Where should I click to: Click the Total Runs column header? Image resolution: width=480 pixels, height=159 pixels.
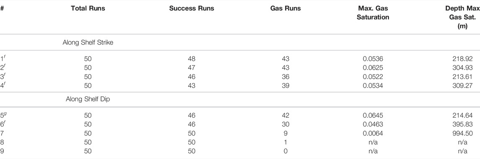[88, 8]
